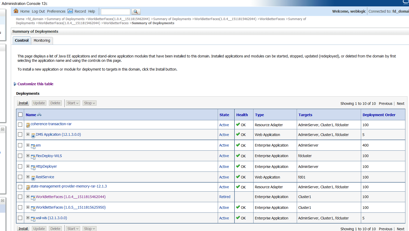The width and height of the screenshot is (409, 231).
Task: Check the HttpDeployer row checkbox
Action: coord(20,166)
